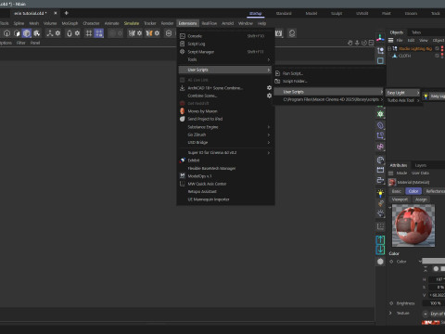Open the MoGraph menu

[70, 23]
